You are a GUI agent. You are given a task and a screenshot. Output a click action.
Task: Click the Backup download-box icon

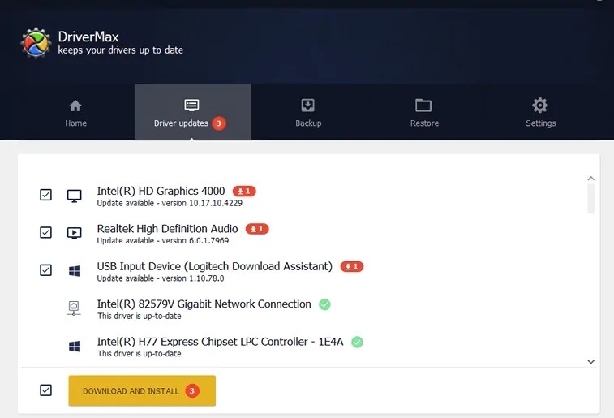click(x=307, y=105)
